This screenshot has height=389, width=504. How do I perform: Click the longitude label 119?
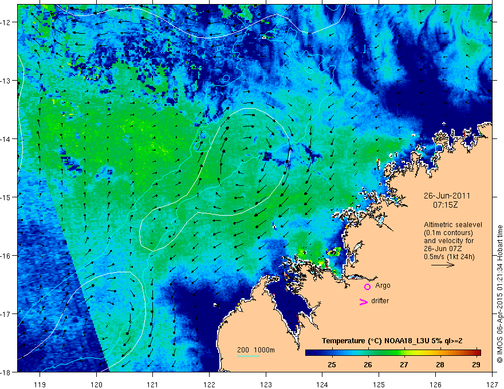pyautogui.click(x=40, y=384)
